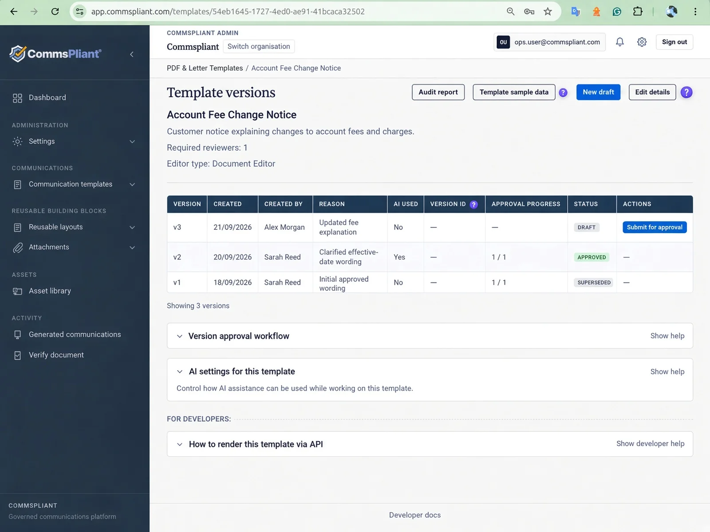Show help for Version approval workflow
Screen dimensions: 710x532
coord(667,336)
